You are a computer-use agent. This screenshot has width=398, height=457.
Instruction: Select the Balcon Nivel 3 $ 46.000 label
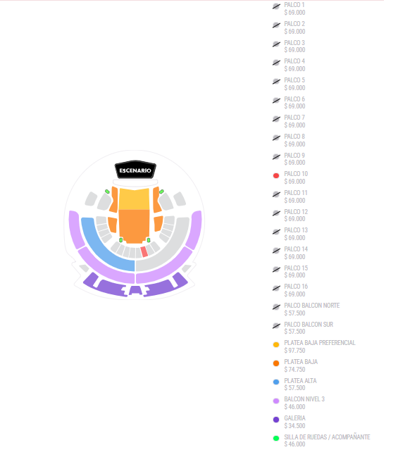pyautogui.click(x=304, y=403)
